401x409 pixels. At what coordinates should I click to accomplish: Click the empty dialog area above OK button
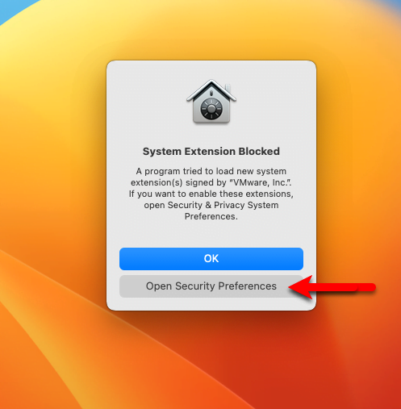[211, 234]
